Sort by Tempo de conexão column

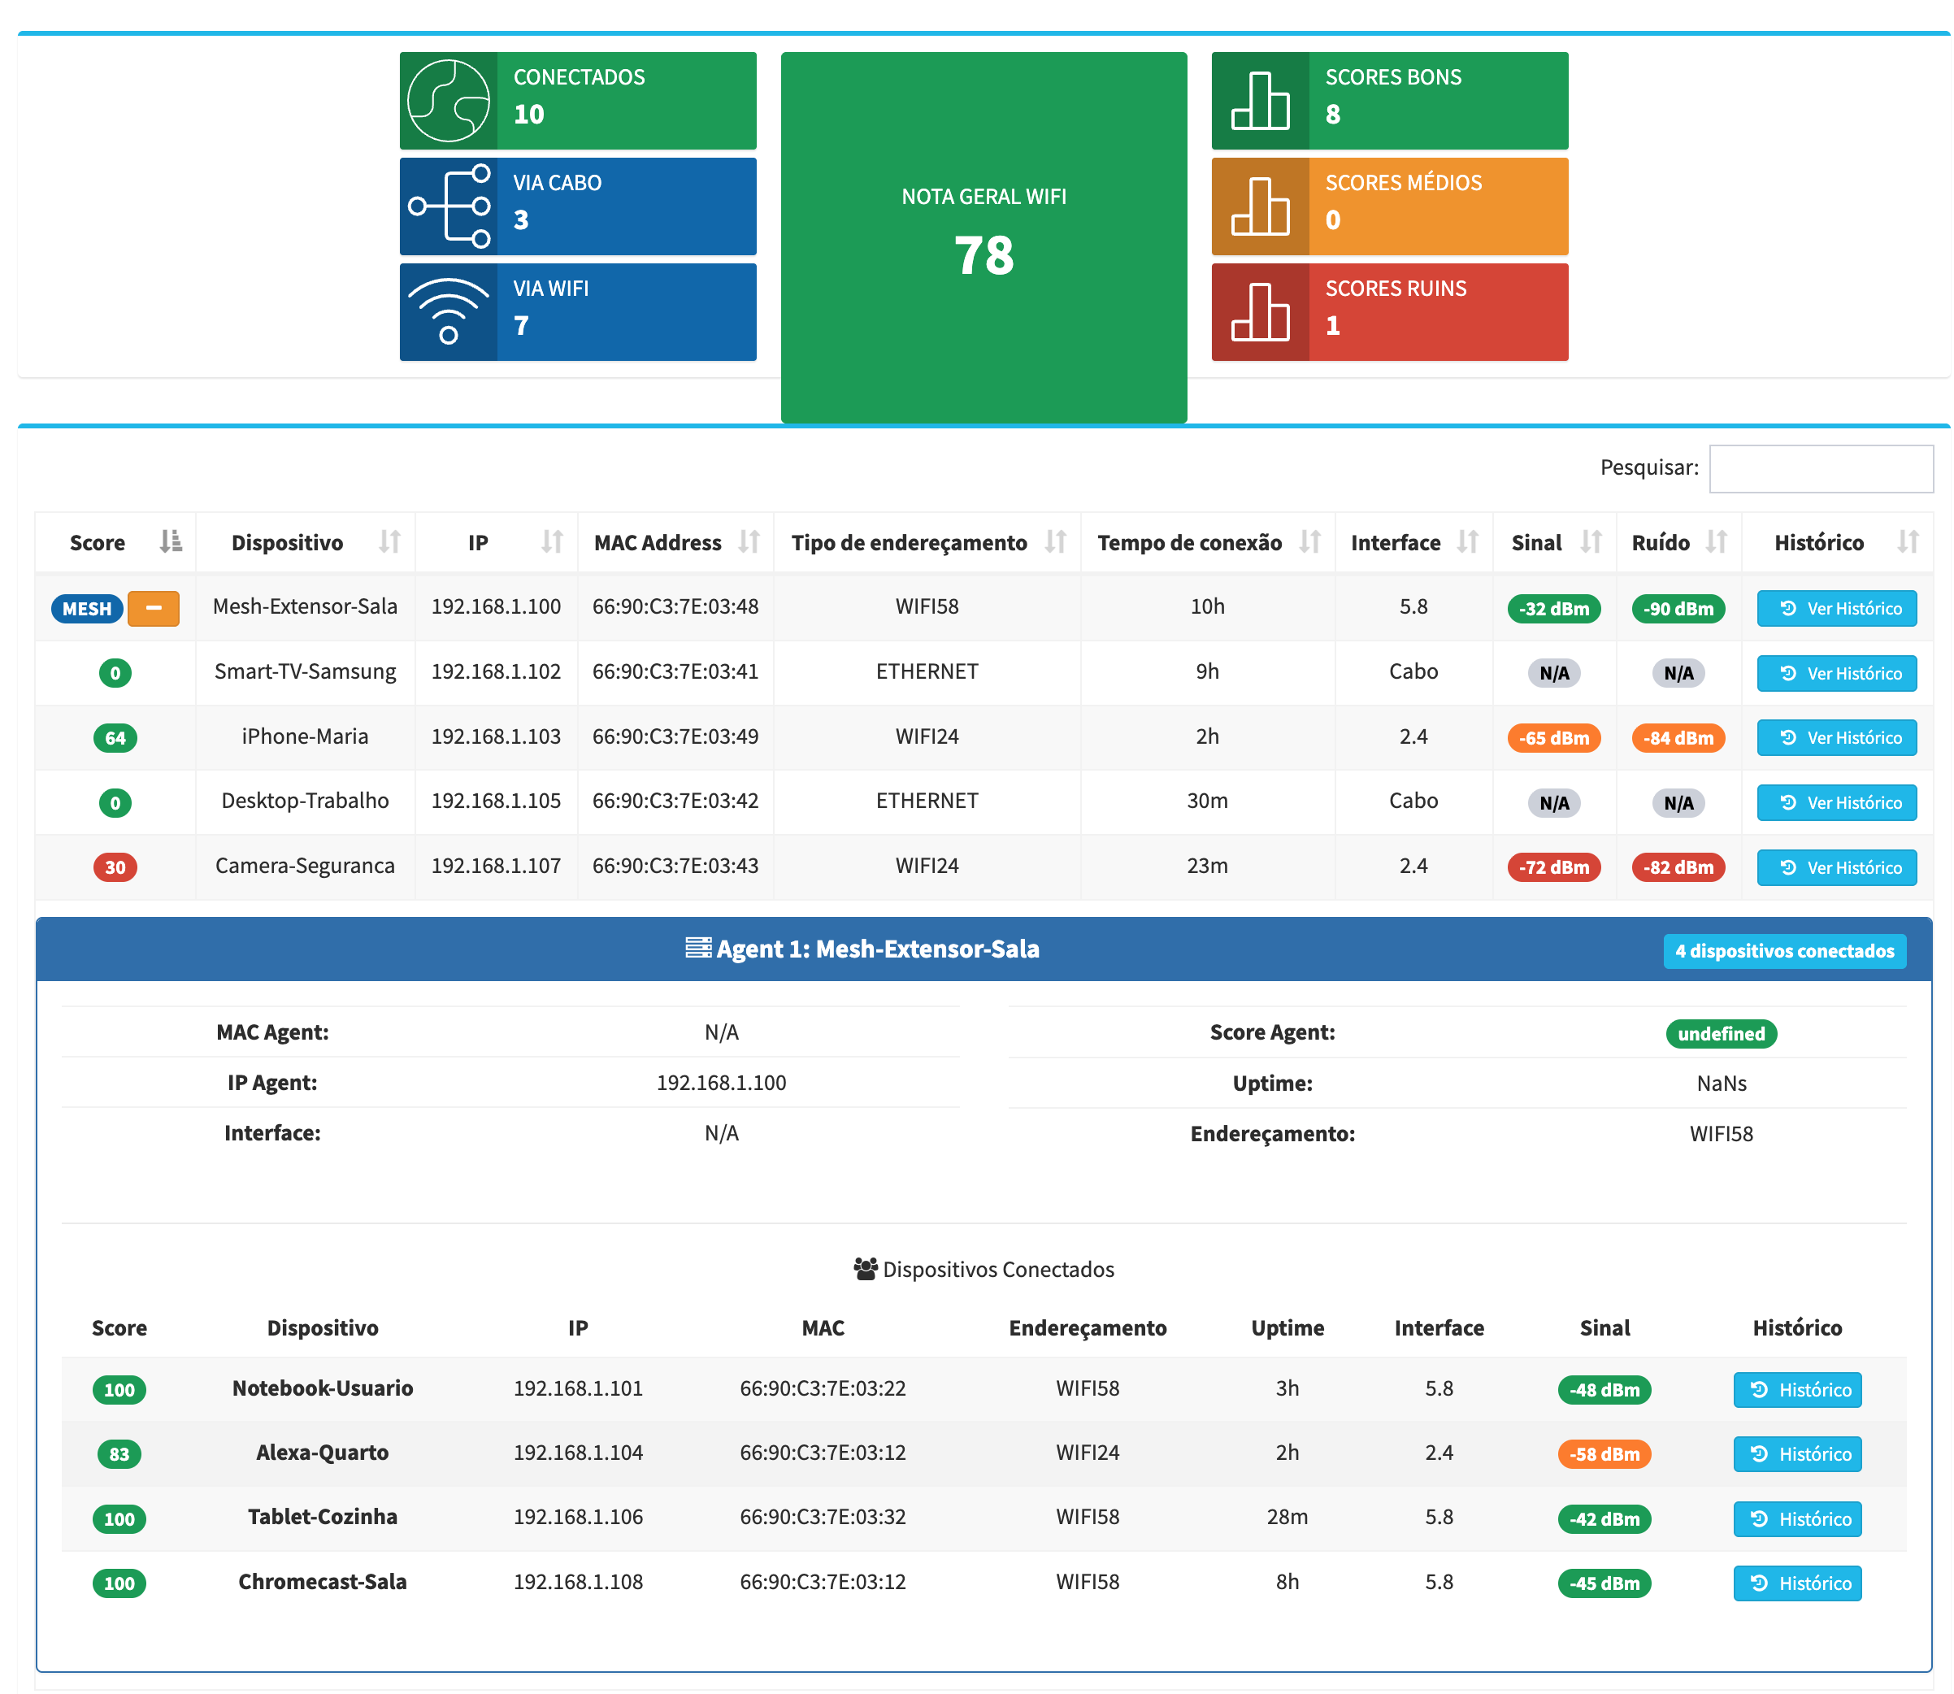[1206, 543]
